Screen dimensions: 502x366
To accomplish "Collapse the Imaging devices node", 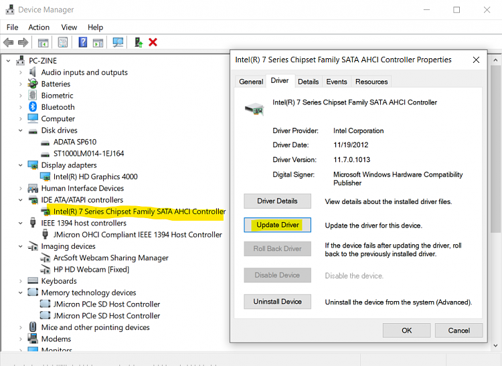I will 21,246.
